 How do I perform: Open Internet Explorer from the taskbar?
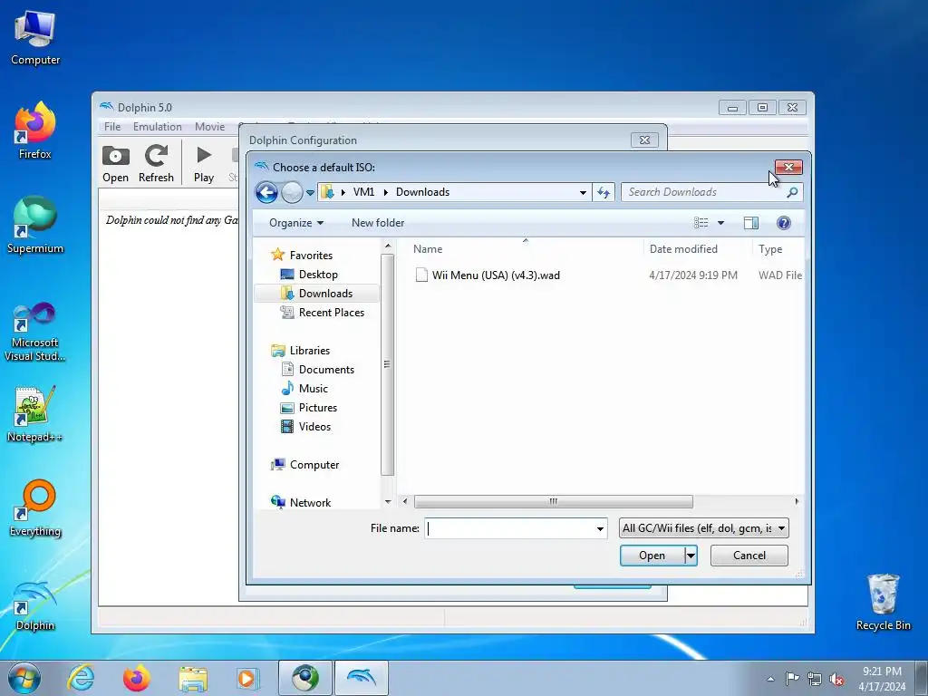coord(81,678)
